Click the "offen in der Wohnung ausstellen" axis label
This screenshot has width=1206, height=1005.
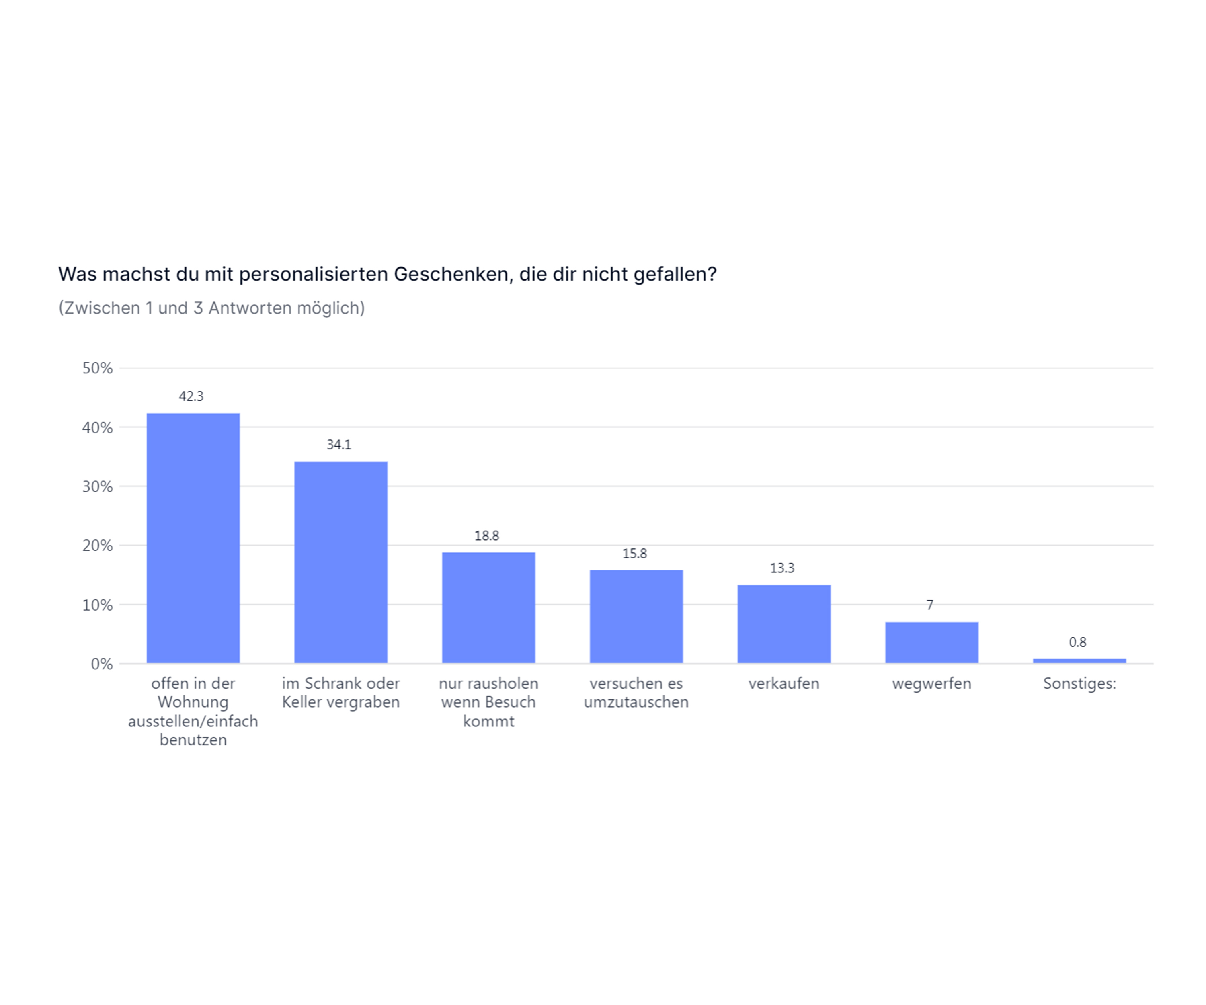pyautogui.click(x=193, y=712)
